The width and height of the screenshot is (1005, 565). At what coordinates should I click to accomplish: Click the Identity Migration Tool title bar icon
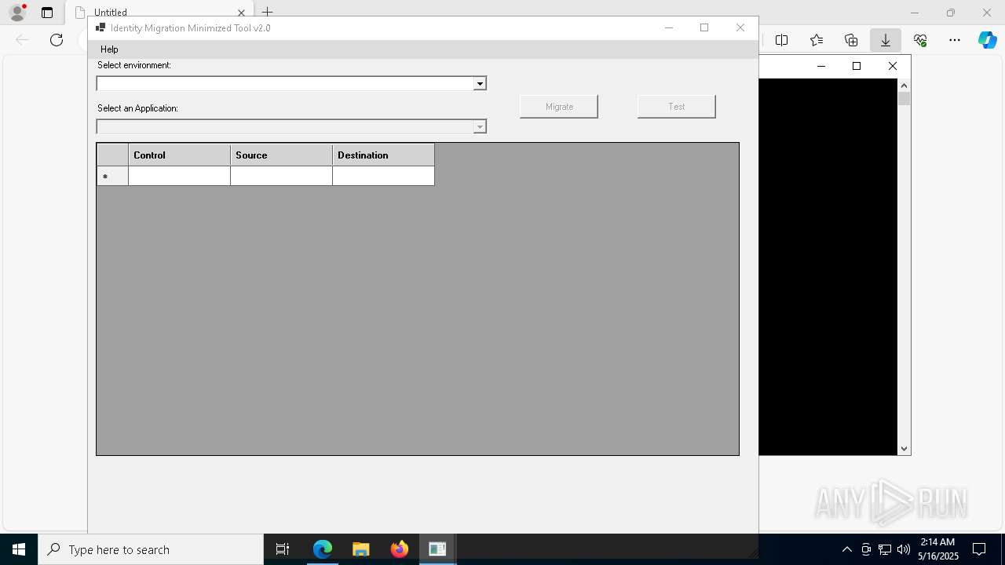[x=100, y=27]
